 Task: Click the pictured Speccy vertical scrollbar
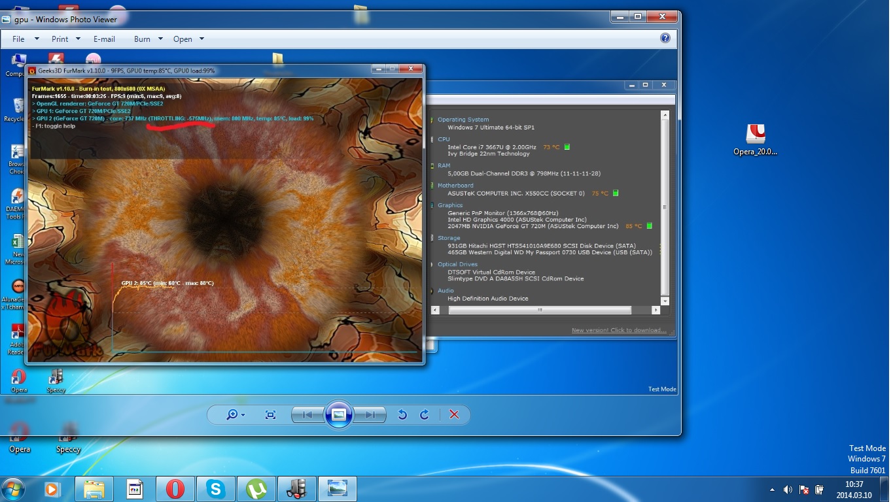click(665, 207)
